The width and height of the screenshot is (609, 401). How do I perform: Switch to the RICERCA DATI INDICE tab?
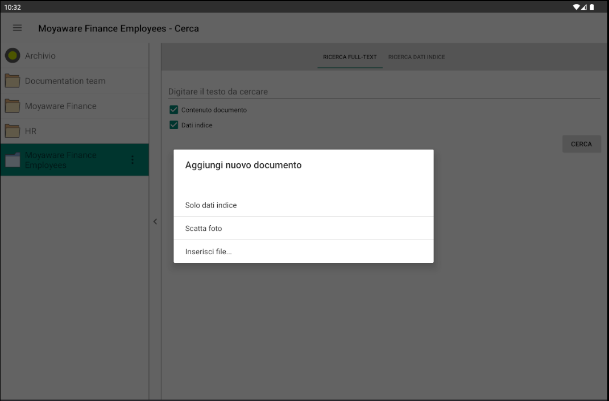(x=417, y=57)
